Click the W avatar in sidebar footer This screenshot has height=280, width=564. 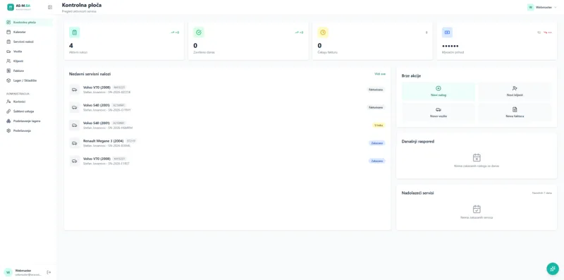tap(8, 272)
